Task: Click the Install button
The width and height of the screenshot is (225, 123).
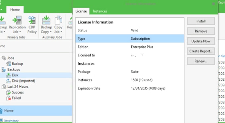Action: coord(201,21)
